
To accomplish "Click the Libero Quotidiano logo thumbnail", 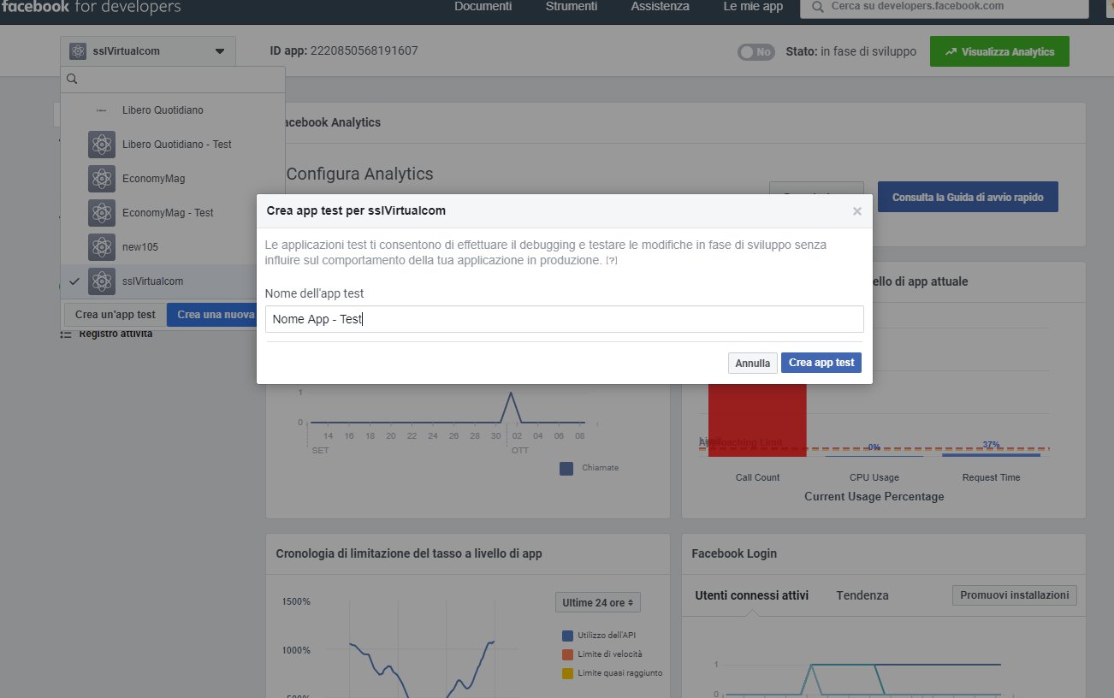I will coord(102,110).
